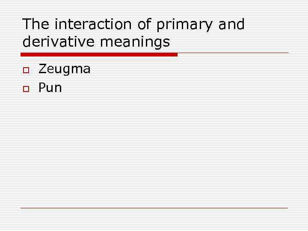Image resolution: width=308 pixels, height=231 pixels.
Task: Select the Zeugma bullet text
Action: [64, 69]
